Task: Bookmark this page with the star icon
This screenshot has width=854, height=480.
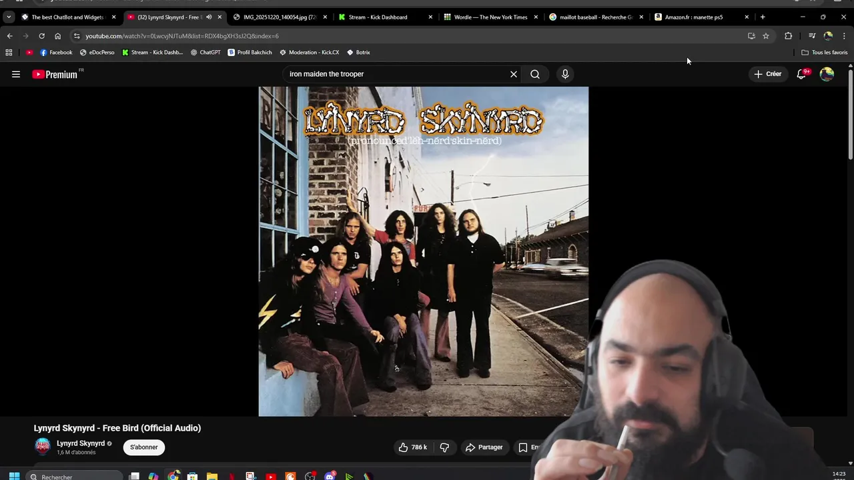Action: click(766, 36)
